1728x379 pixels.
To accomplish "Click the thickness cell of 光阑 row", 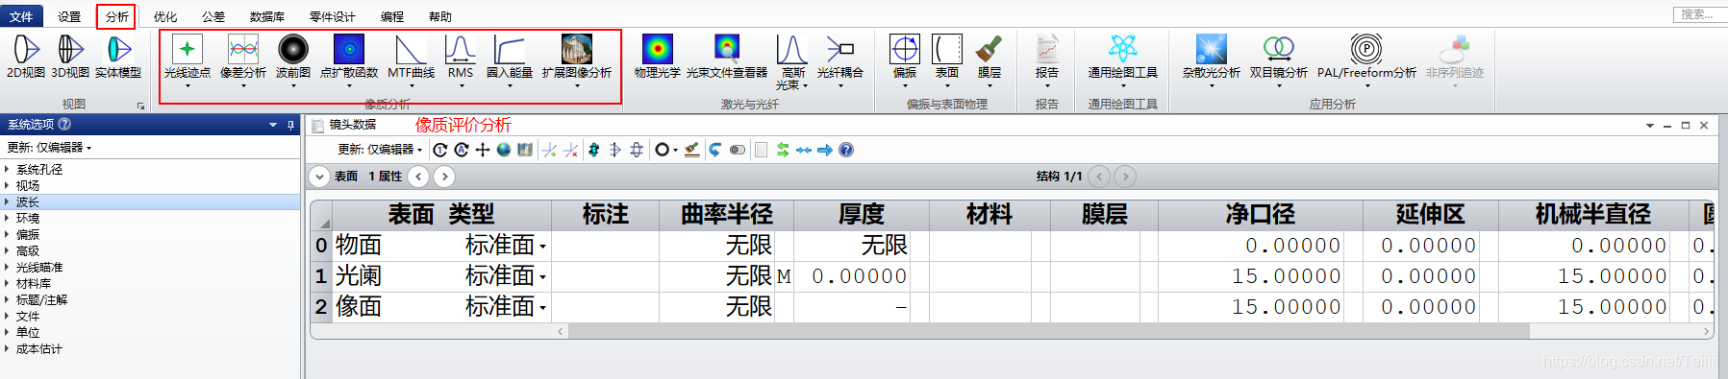I will point(861,276).
